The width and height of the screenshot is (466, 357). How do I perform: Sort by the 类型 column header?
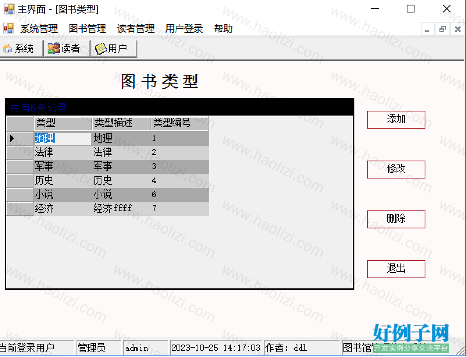63,123
